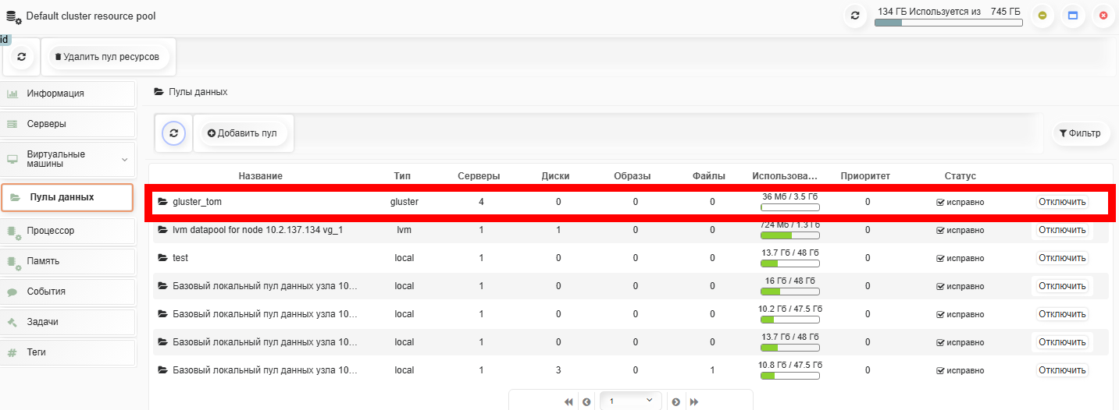Refresh the resource pool header usage
The image size is (1119, 410).
[x=855, y=16]
